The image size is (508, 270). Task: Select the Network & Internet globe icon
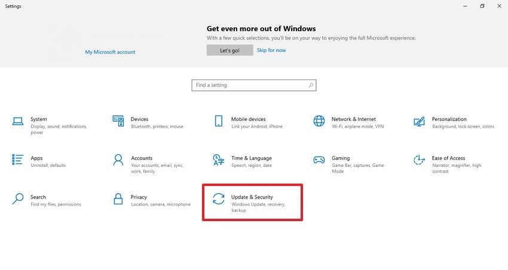319,121
